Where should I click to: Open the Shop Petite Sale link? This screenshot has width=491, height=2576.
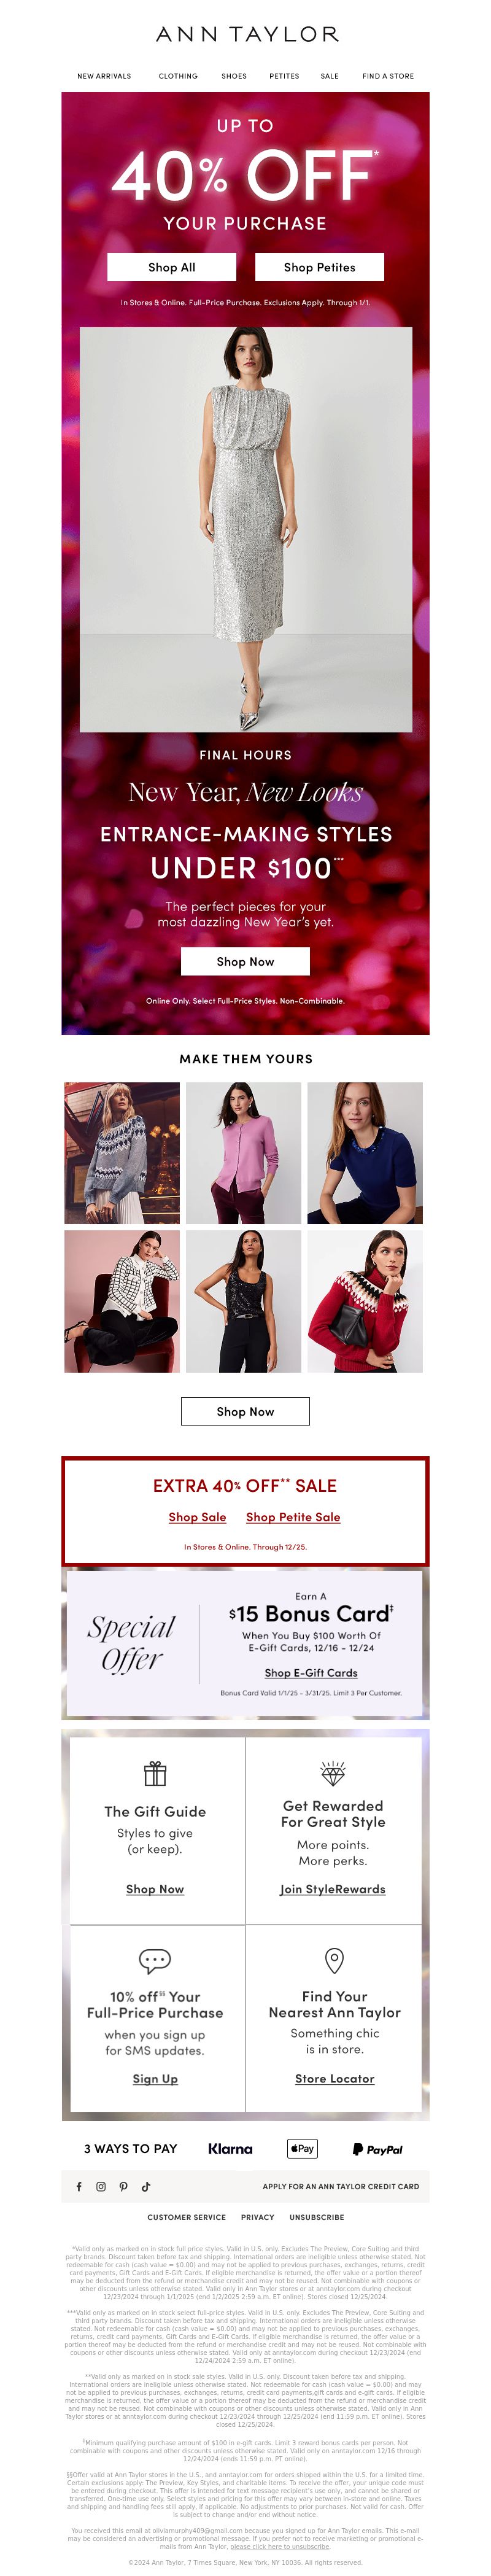[293, 1517]
